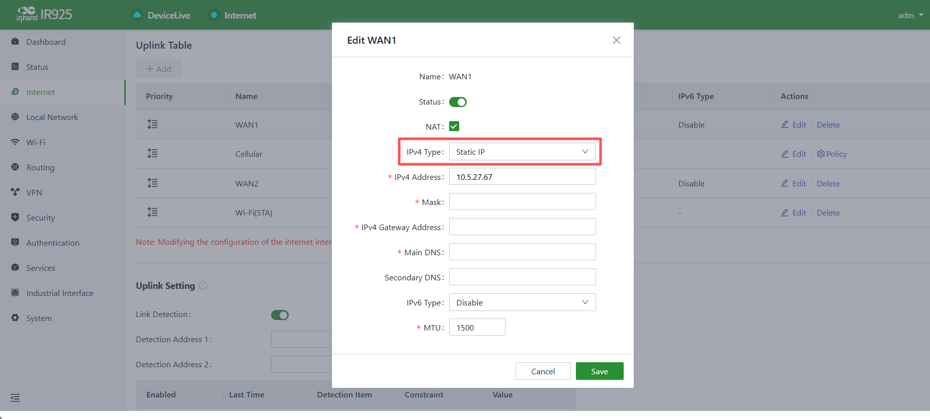This screenshot has width=930, height=419.
Task: Open the IPv4 Type dropdown
Action: point(522,152)
